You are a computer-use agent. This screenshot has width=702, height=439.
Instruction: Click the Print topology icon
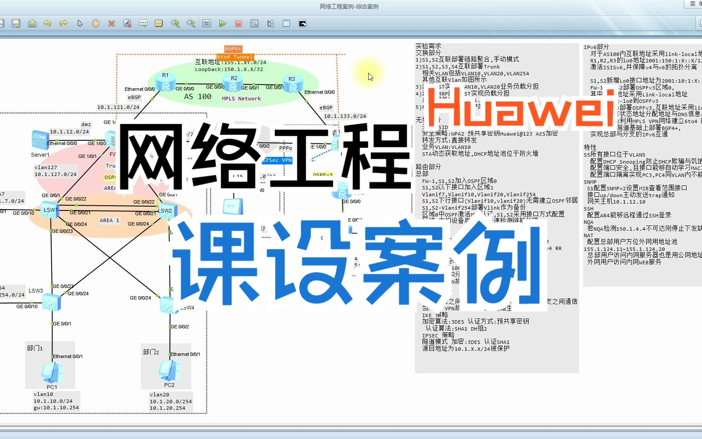pyautogui.click(x=32, y=23)
